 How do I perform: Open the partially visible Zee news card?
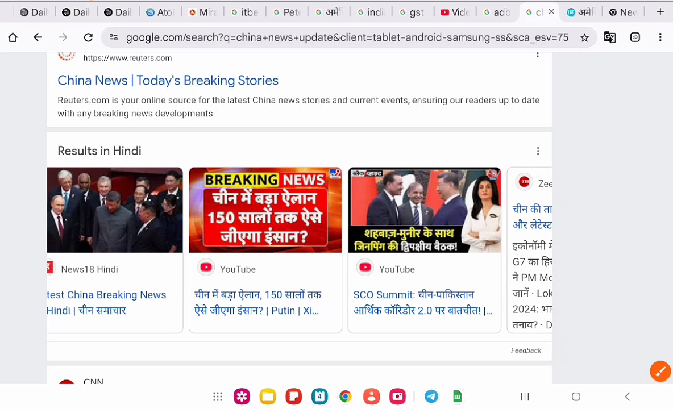pyautogui.click(x=530, y=250)
